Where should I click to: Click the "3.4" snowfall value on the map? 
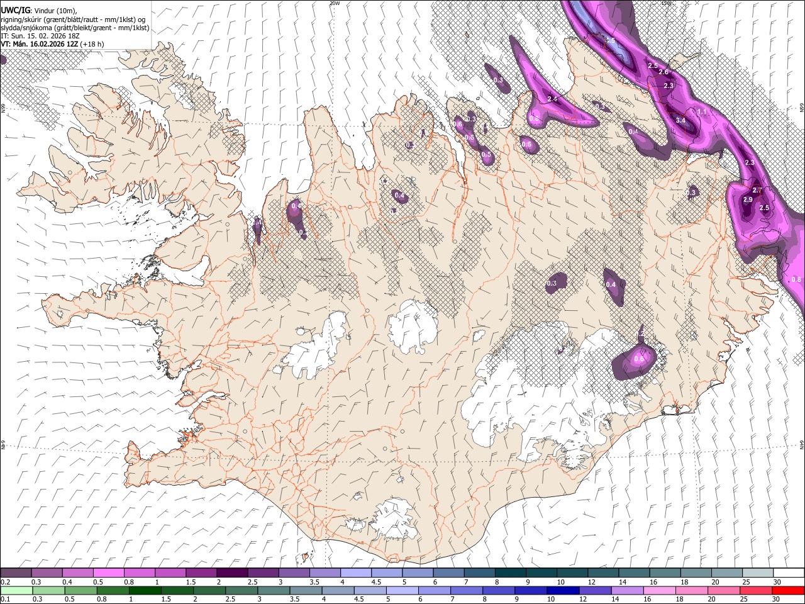point(680,120)
